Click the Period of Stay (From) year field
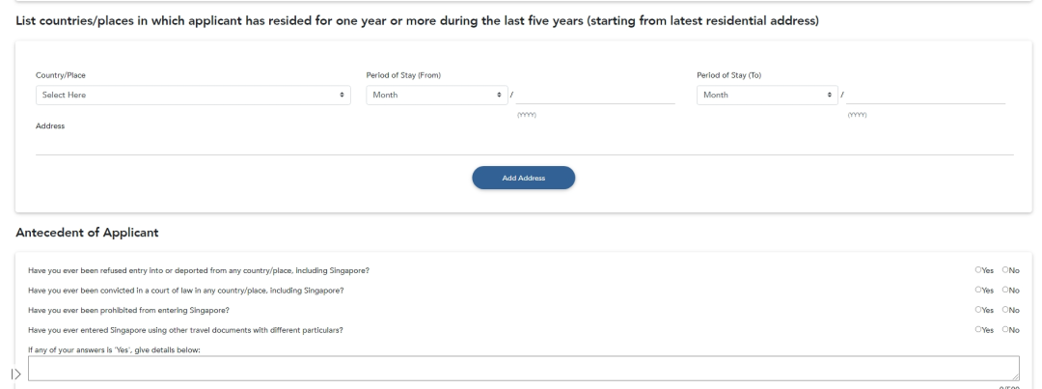Image resolution: width=1042 pixels, height=389 pixels. (x=595, y=96)
